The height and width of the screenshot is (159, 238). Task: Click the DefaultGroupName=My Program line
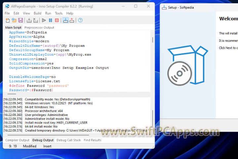pyautogui.click(x=39, y=50)
